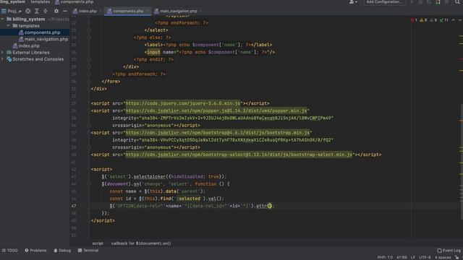Screen dimensions: 463x260
Task: Click the editor vertical scrollbar
Action: click(x=461, y=162)
